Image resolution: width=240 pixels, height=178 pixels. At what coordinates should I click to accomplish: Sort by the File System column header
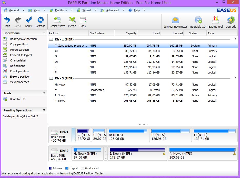101,33
